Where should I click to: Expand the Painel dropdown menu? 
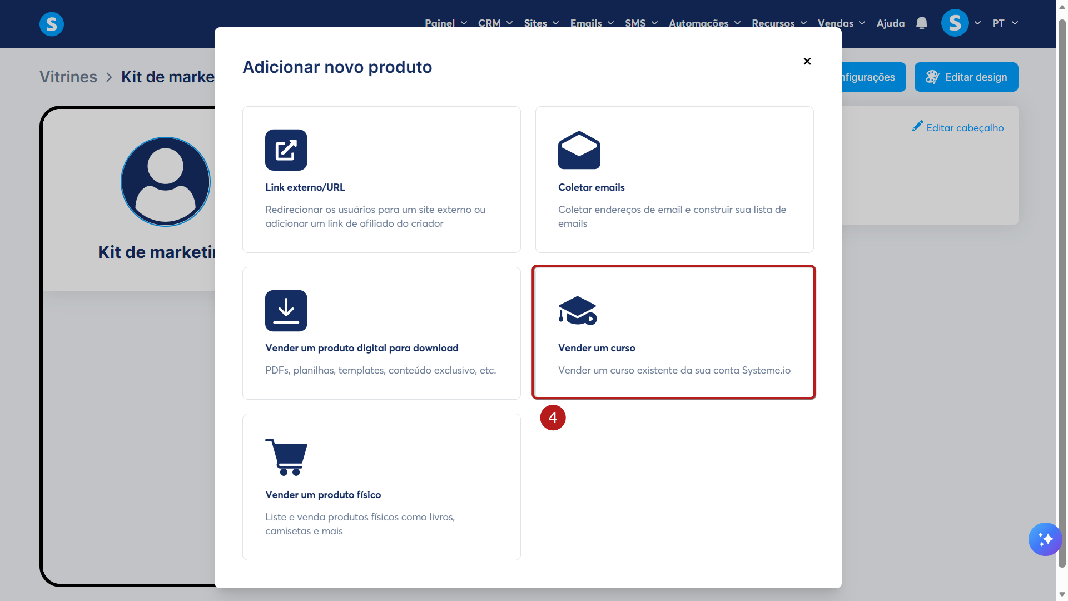(x=445, y=23)
